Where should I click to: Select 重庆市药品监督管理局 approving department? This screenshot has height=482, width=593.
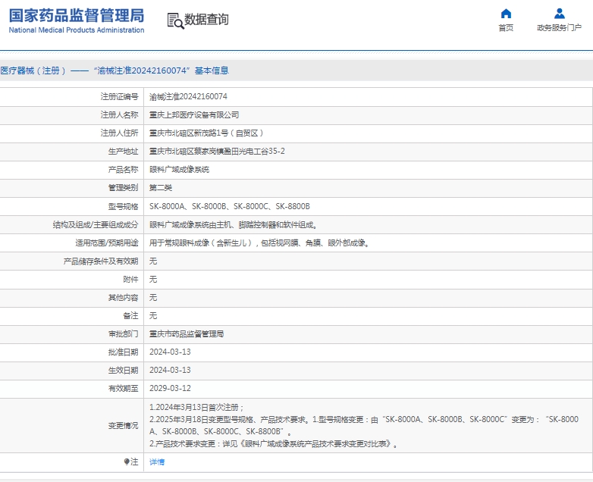(x=187, y=333)
